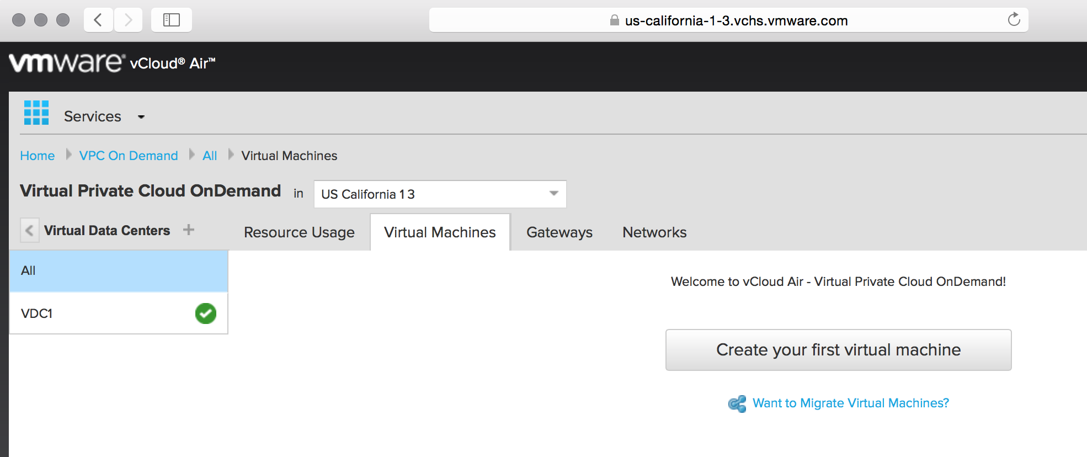Open Want to Migrate Virtual Machines link
The width and height of the screenshot is (1087, 457).
pyautogui.click(x=850, y=403)
